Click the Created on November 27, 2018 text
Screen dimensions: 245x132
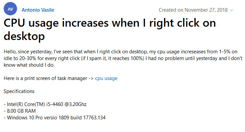point(193,10)
